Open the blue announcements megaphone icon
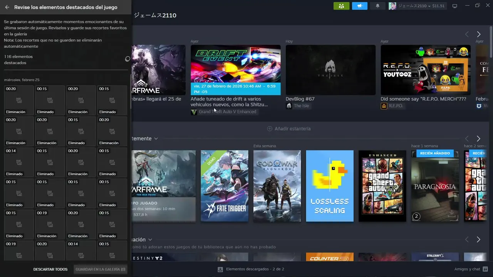Image resolution: width=493 pixels, height=277 pixels. click(x=359, y=6)
